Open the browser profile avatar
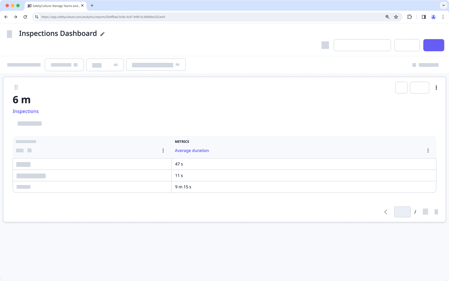Viewport: 449px width, 281px height. pyautogui.click(x=433, y=17)
